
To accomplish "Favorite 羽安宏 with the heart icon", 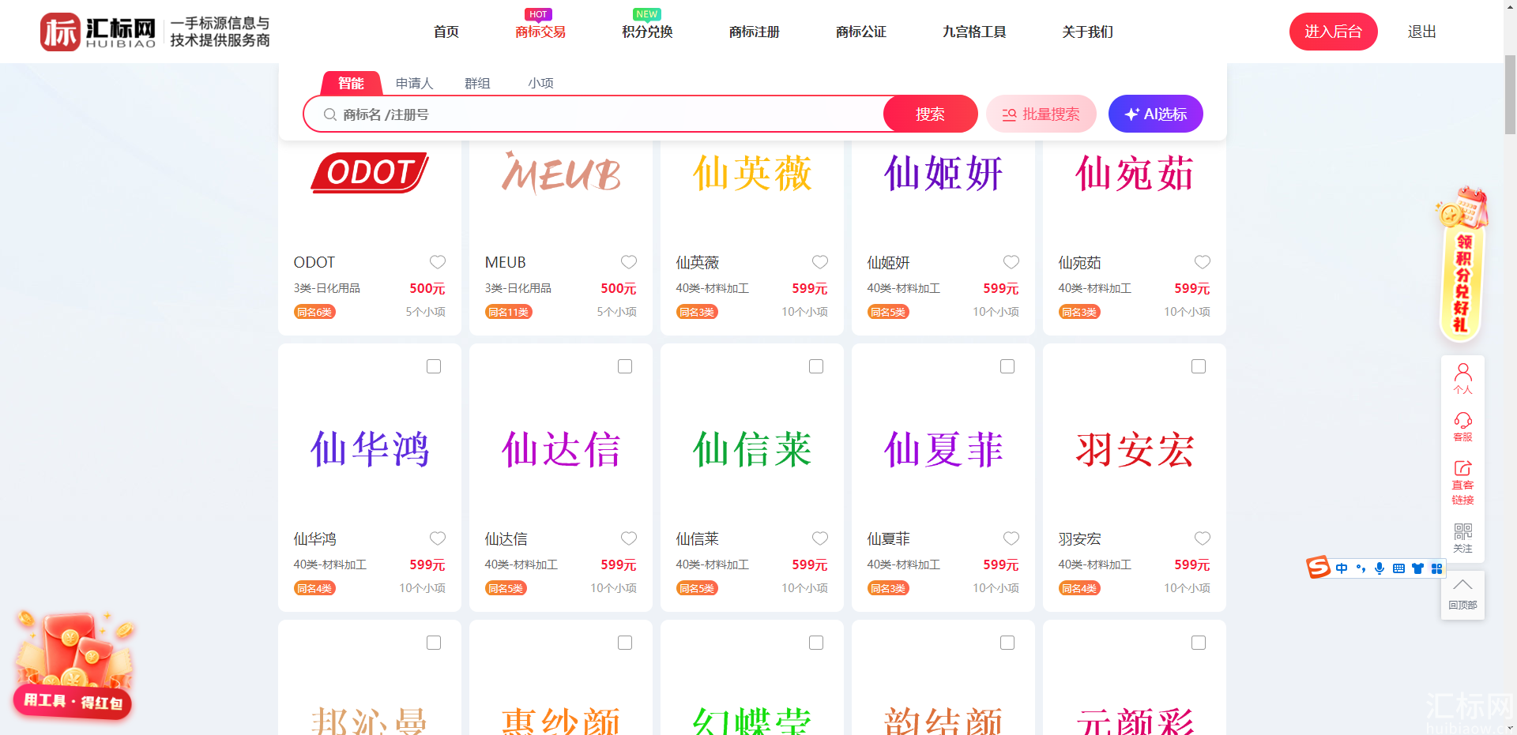I will click(1203, 538).
